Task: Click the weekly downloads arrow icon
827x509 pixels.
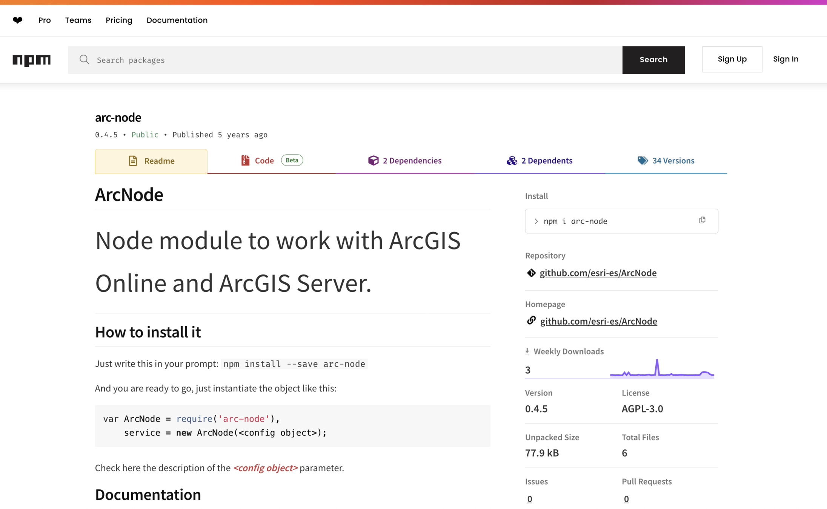Action: point(527,351)
